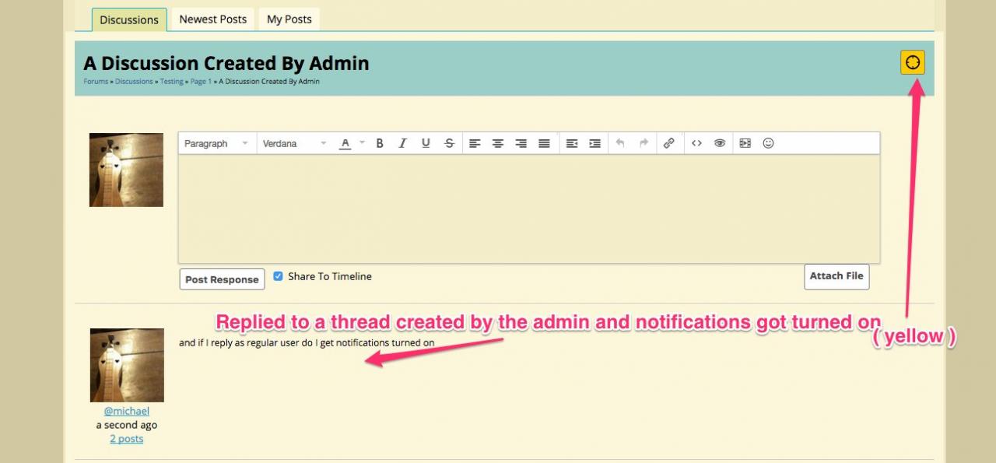The width and height of the screenshot is (996, 463).
Task: Expand the Verdana font dropdown
Action: click(x=294, y=143)
